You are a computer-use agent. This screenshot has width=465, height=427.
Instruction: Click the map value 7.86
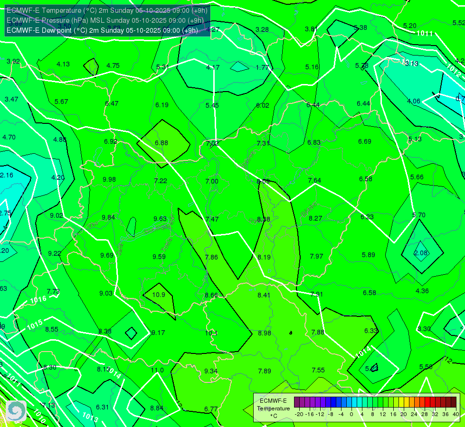click(211, 257)
